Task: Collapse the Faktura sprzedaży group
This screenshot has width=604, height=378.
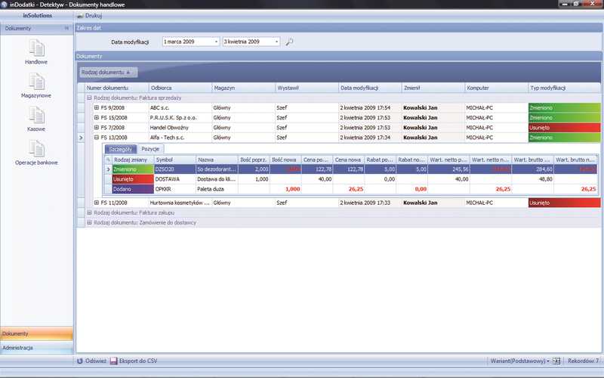Action: click(x=89, y=98)
